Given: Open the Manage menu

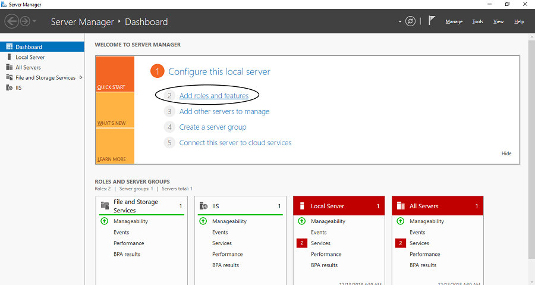Looking at the screenshot, I should point(454,21).
